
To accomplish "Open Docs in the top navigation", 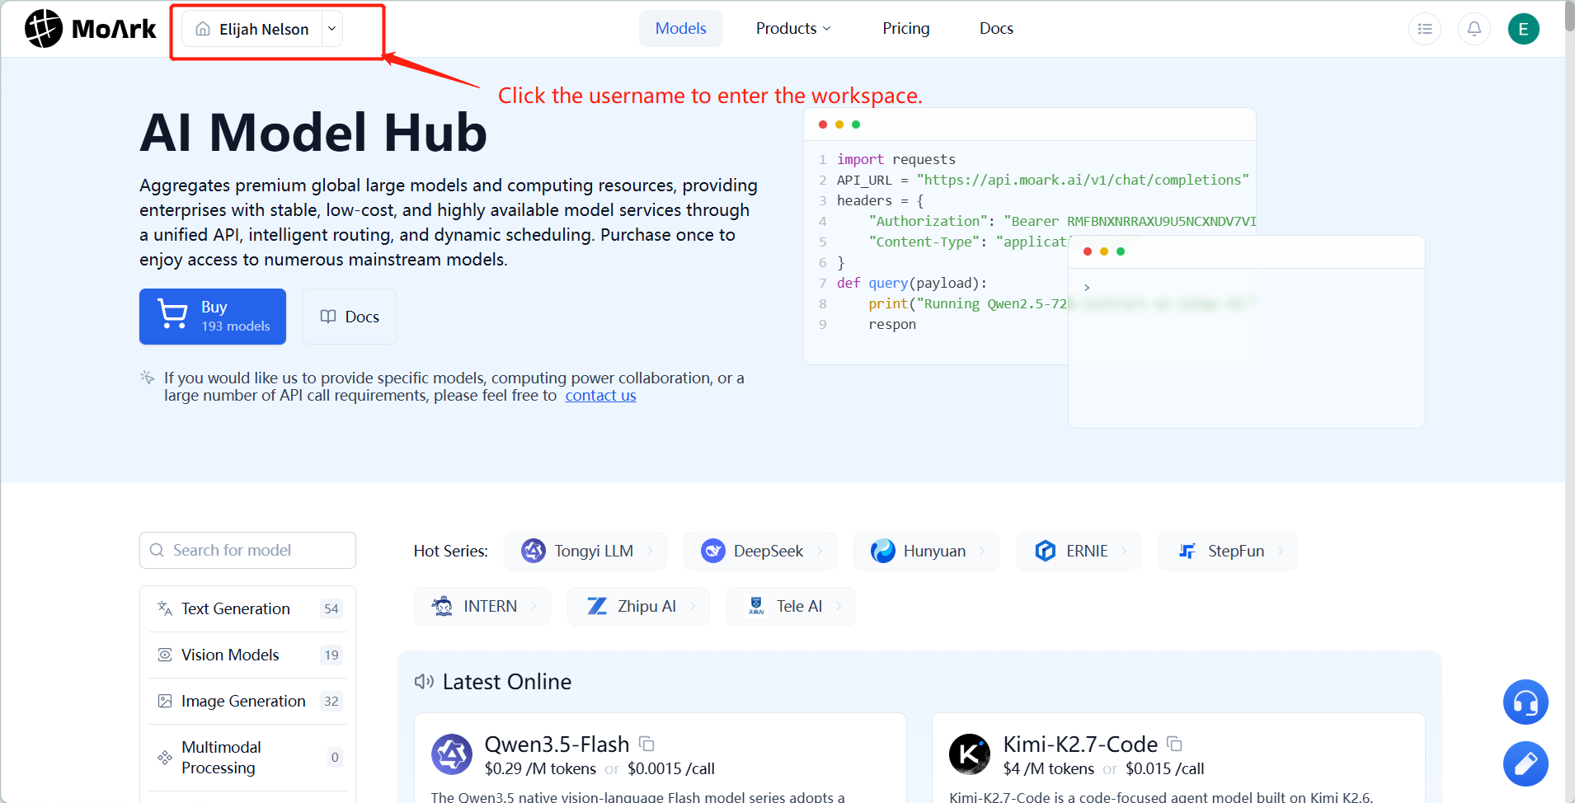I will pos(996,29).
